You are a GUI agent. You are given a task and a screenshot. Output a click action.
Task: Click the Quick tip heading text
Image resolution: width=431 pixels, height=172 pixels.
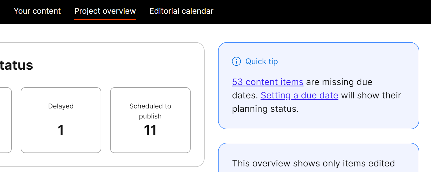coord(261,61)
